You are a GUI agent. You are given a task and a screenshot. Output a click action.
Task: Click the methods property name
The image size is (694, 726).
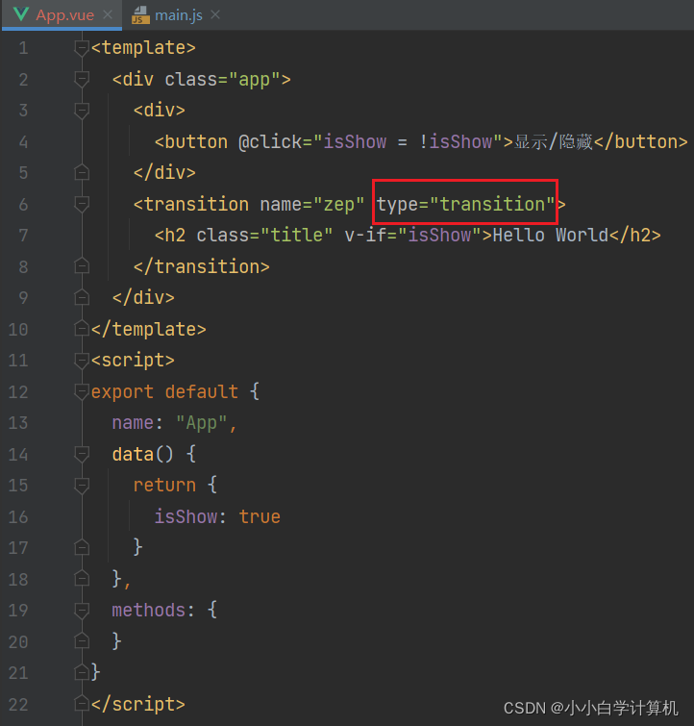pyautogui.click(x=149, y=611)
